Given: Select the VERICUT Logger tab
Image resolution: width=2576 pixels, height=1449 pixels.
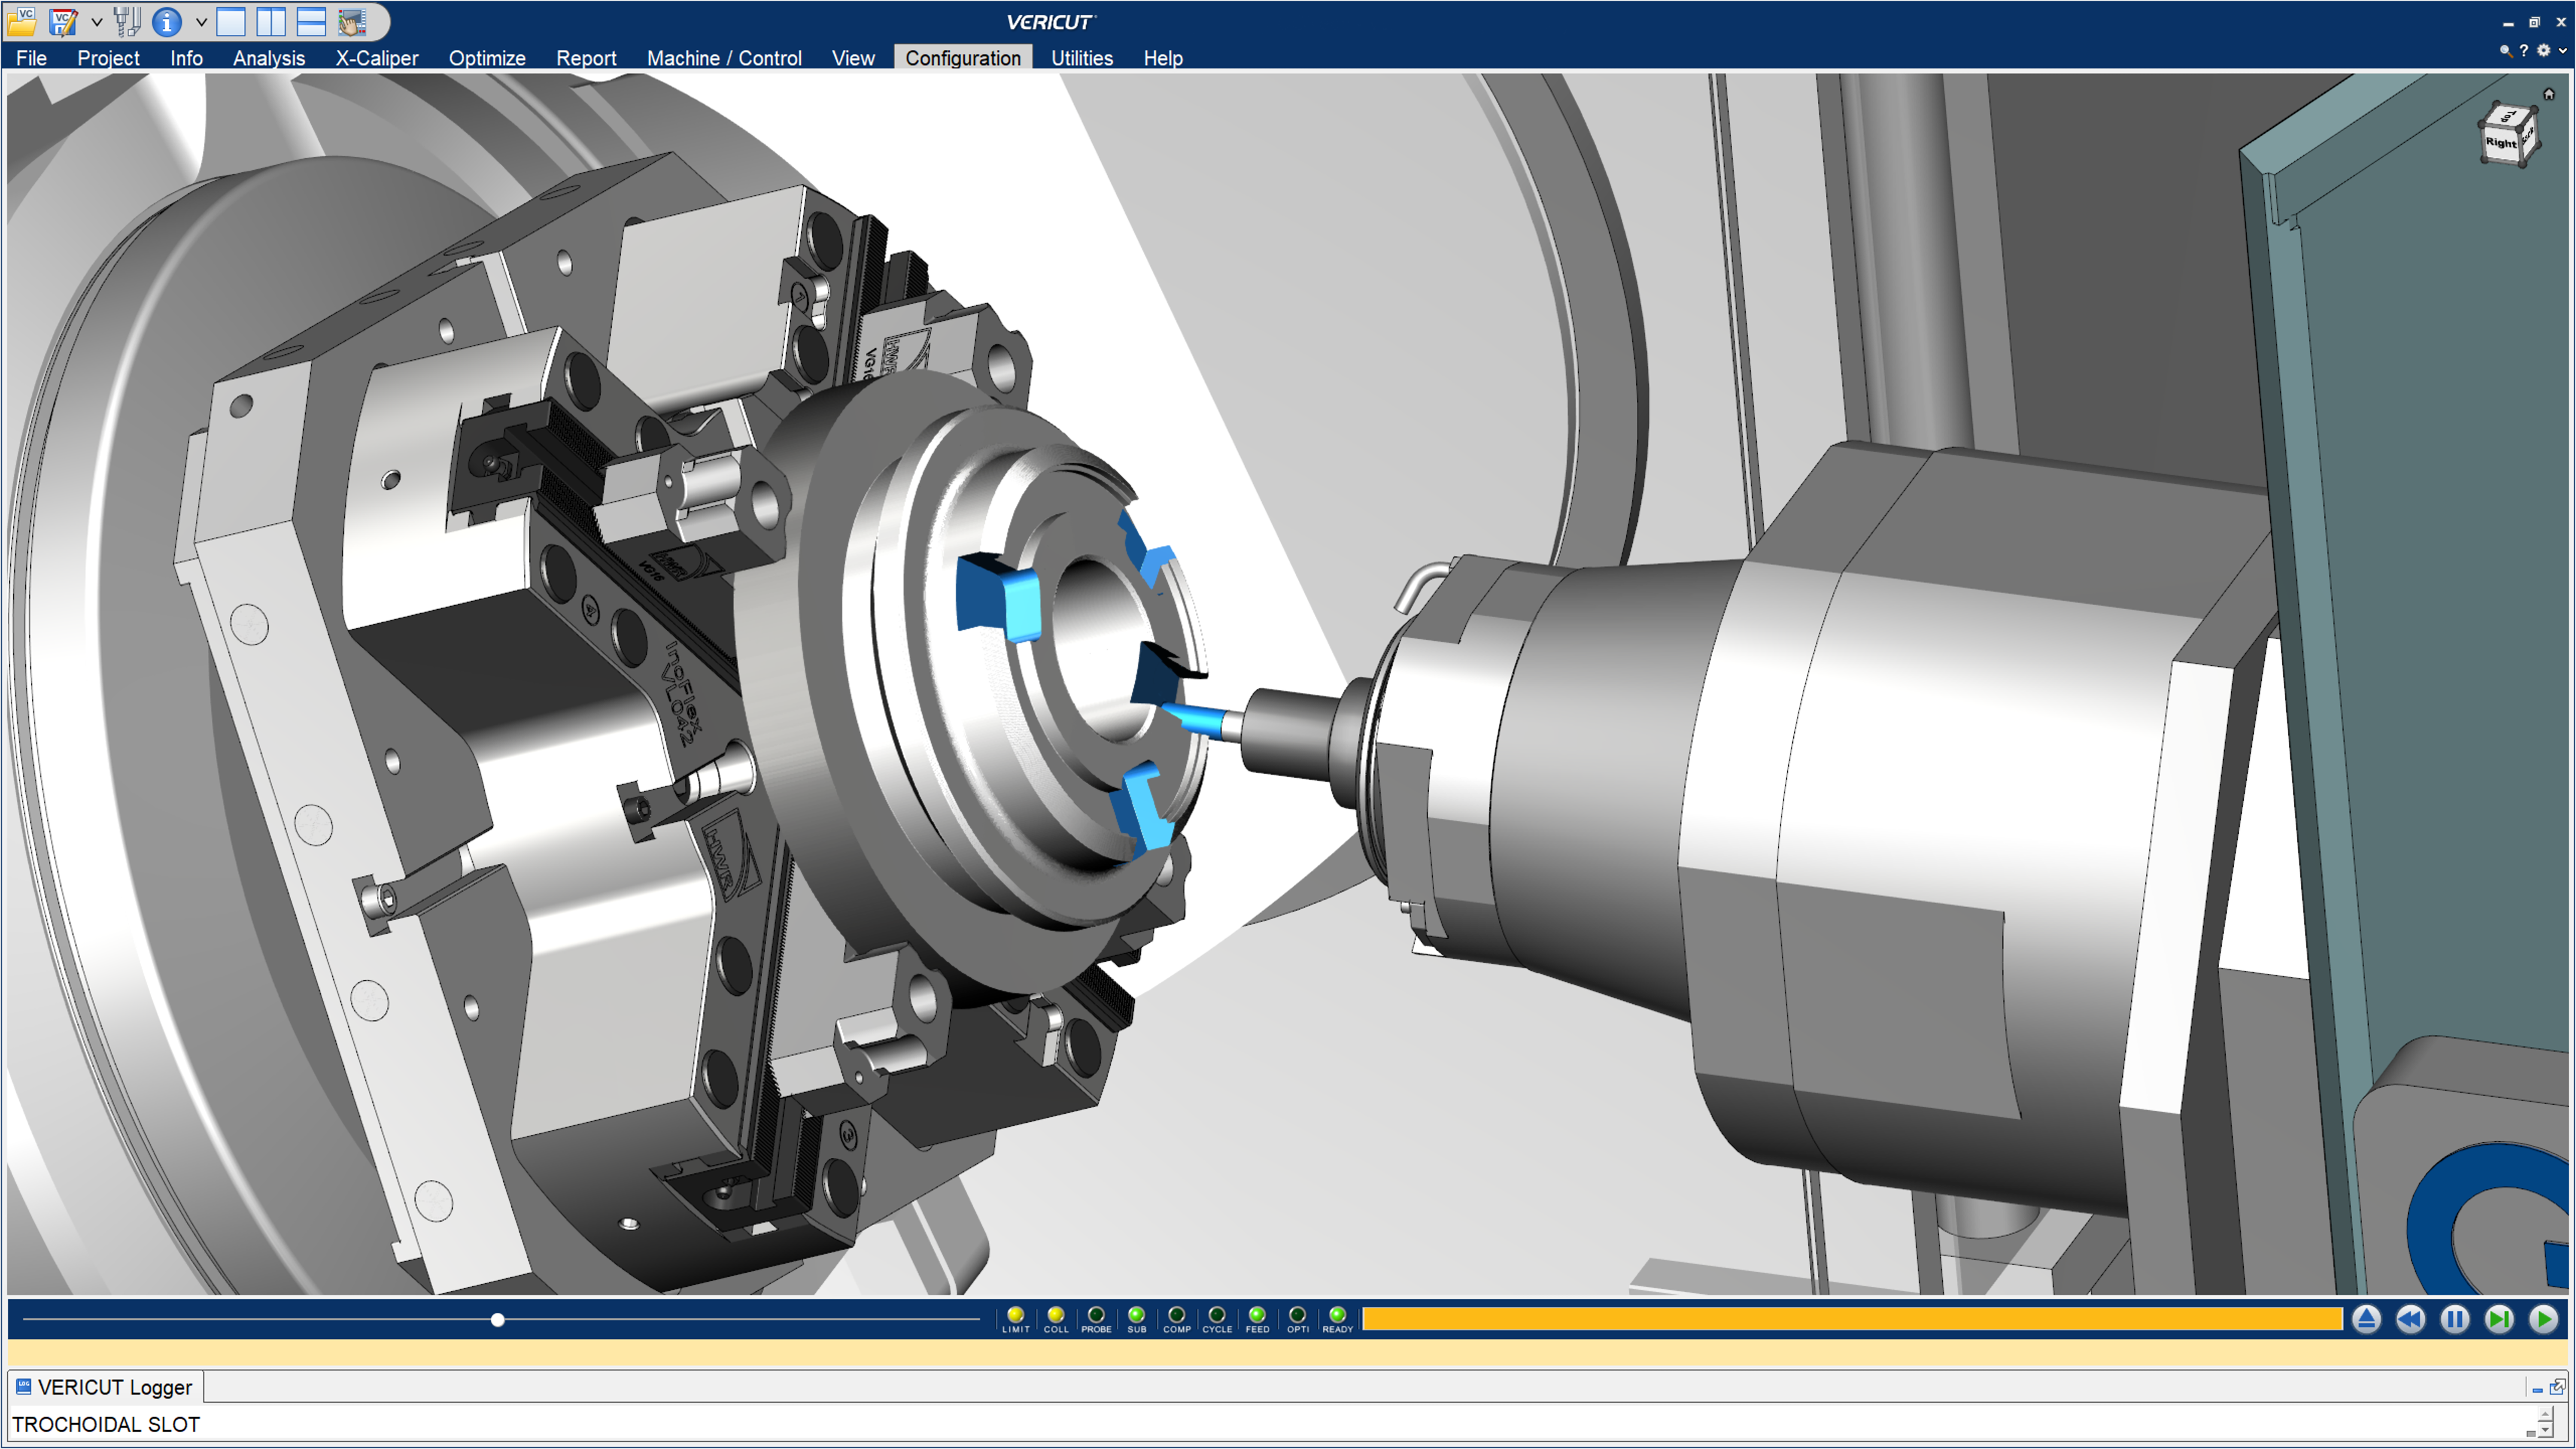Looking at the screenshot, I should [x=105, y=1388].
